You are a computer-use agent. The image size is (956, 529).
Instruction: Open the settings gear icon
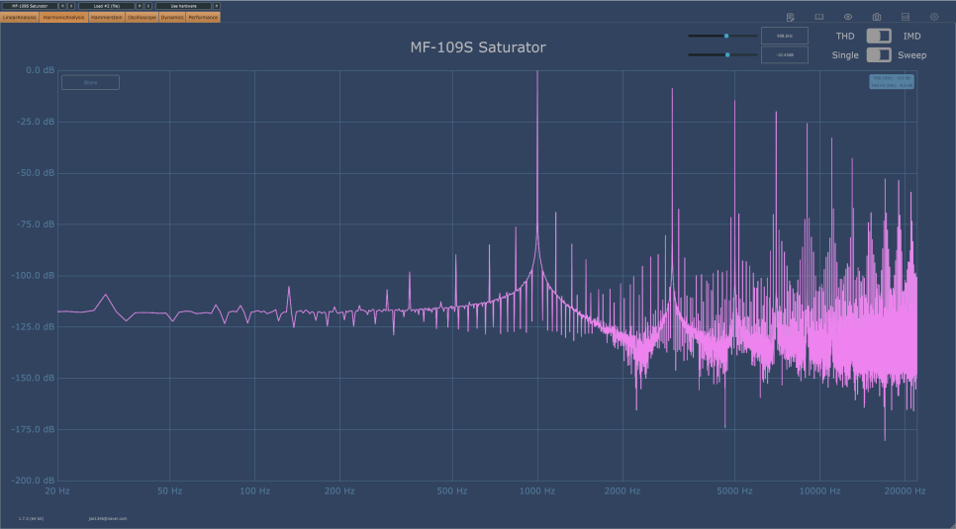(934, 17)
